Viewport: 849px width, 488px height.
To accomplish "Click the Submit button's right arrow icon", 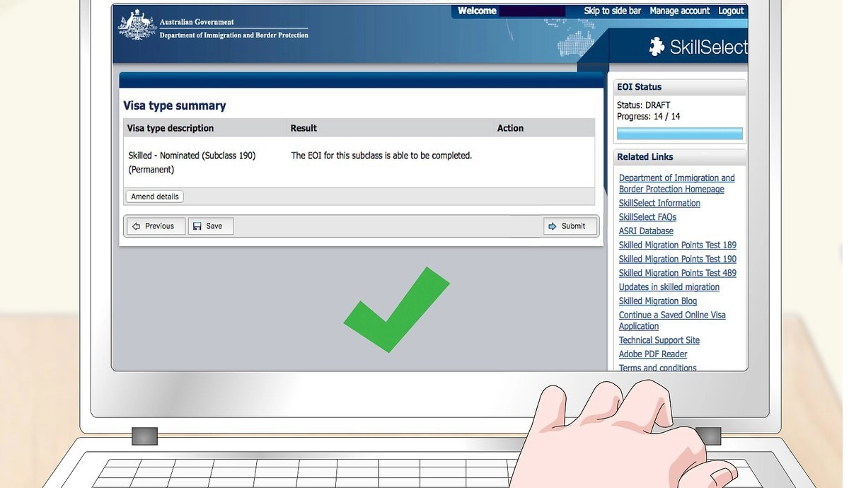I will [x=553, y=226].
